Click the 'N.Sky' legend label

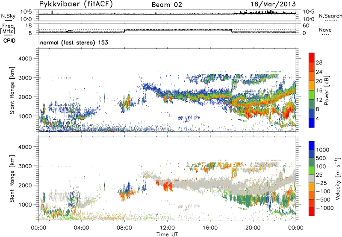[x=8, y=16]
